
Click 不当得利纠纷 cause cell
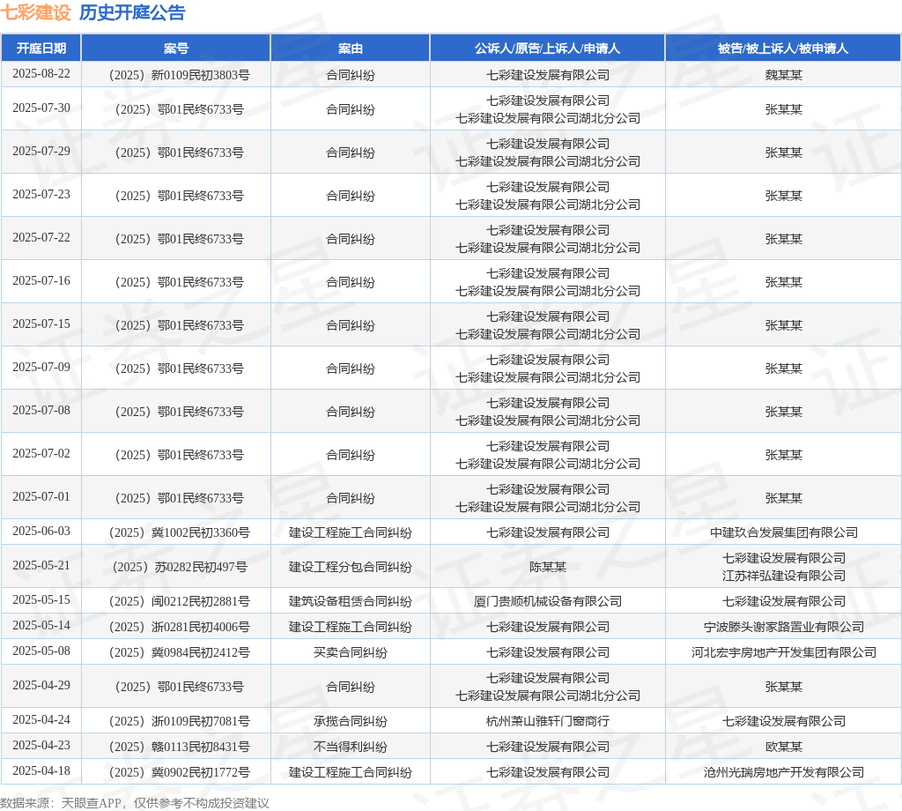(350, 747)
